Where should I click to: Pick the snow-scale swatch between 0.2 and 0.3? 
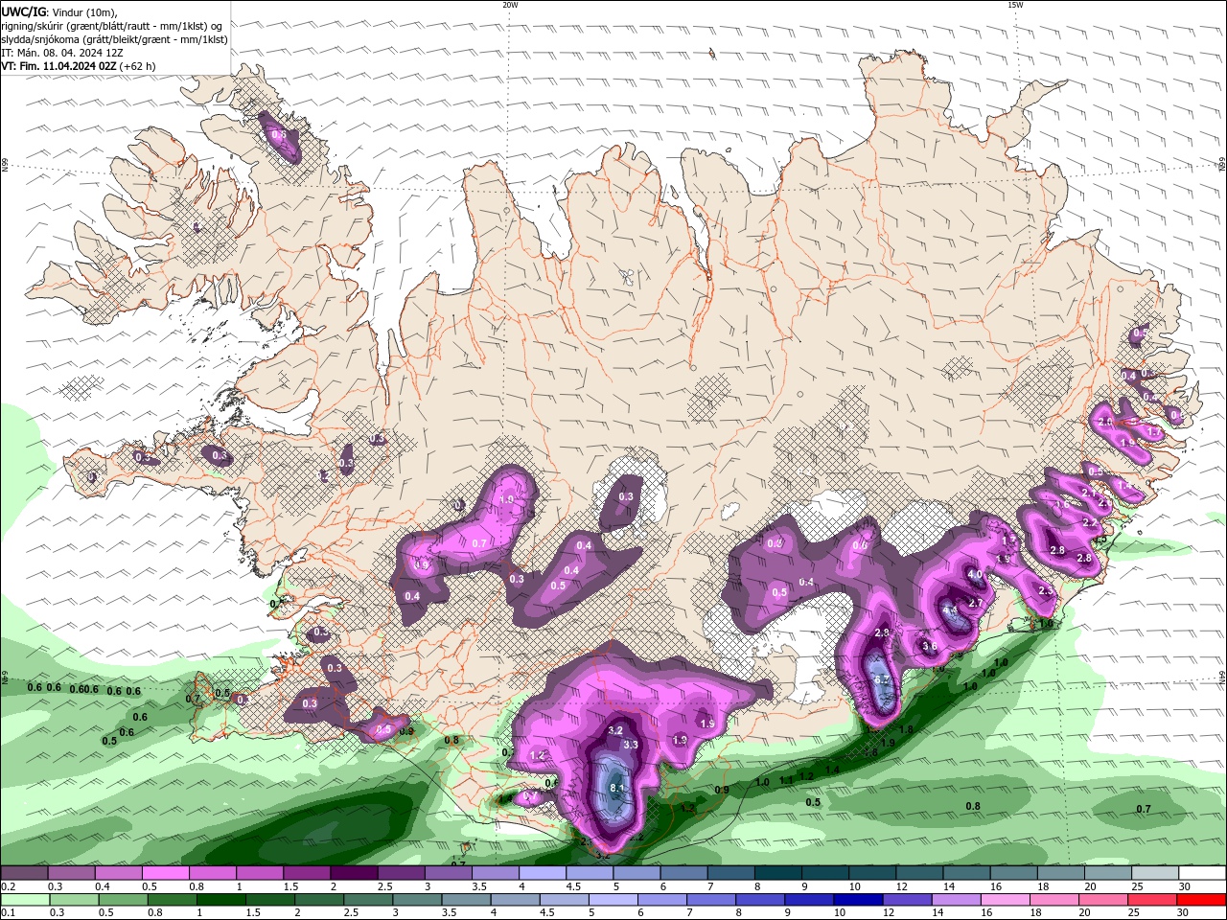[24, 873]
